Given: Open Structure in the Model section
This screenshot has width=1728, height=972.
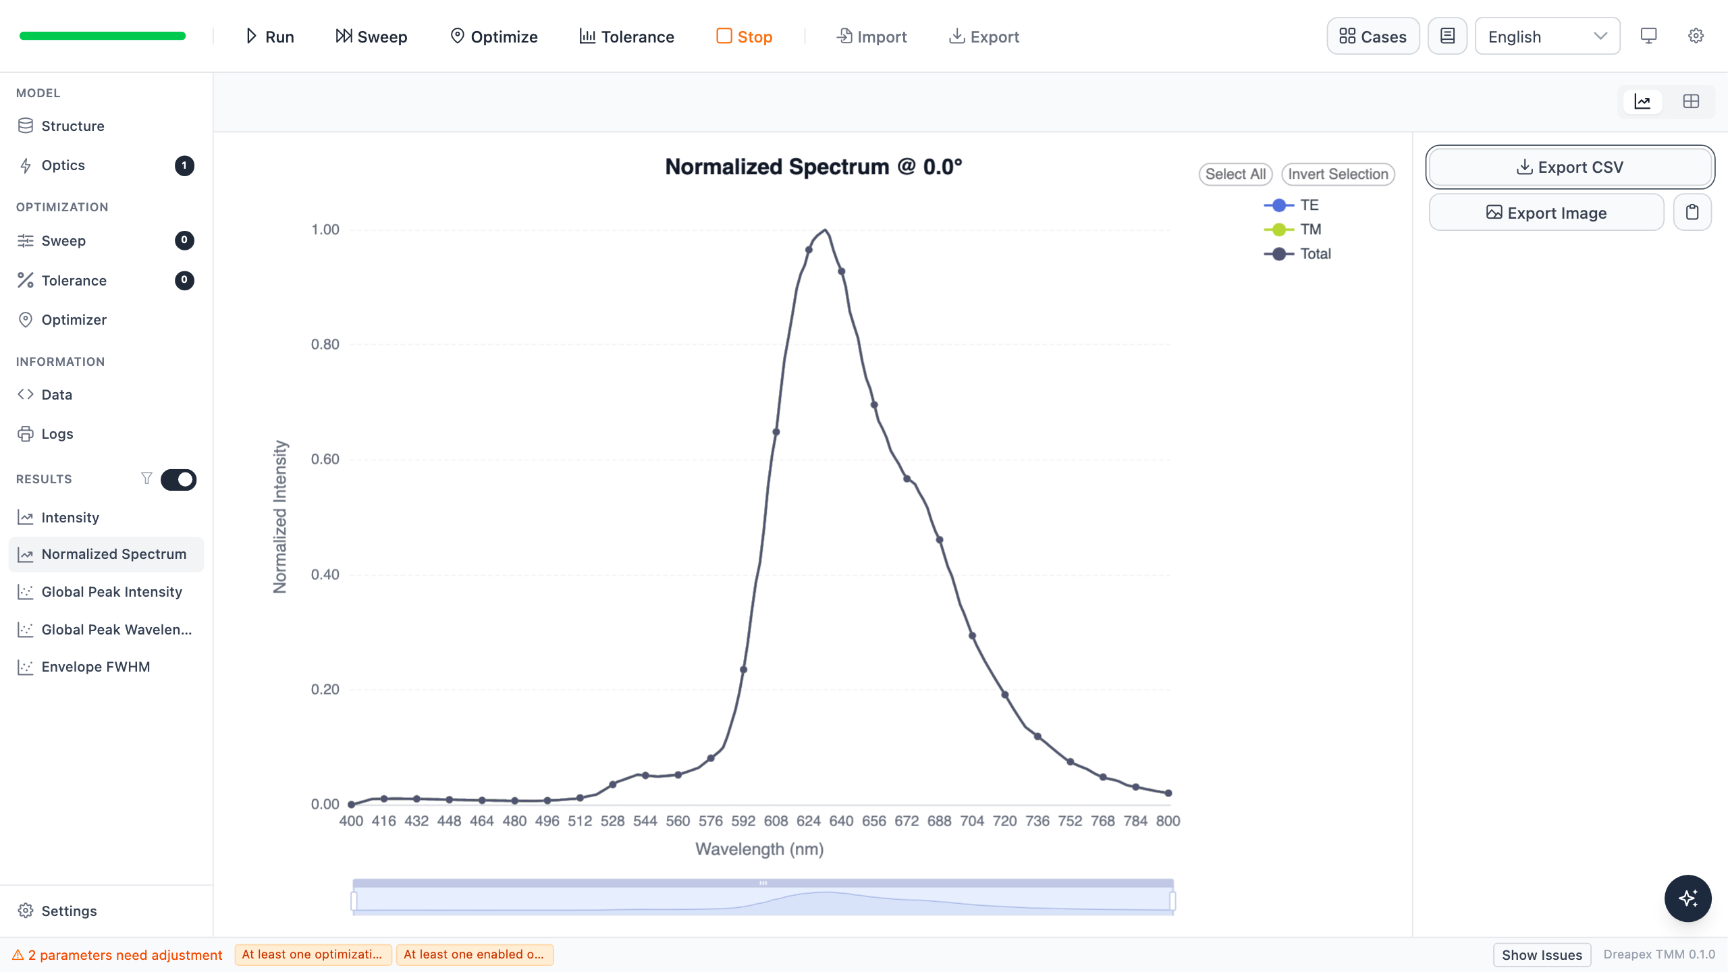Looking at the screenshot, I should [x=106, y=126].
